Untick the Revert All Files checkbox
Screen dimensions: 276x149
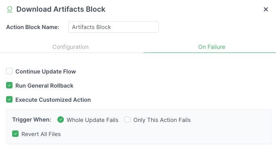pos(15,134)
